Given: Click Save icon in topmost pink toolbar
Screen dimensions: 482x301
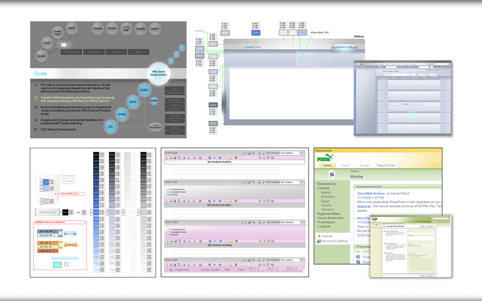Looking at the screenshot, I should pyautogui.click(x=175, y=158).
